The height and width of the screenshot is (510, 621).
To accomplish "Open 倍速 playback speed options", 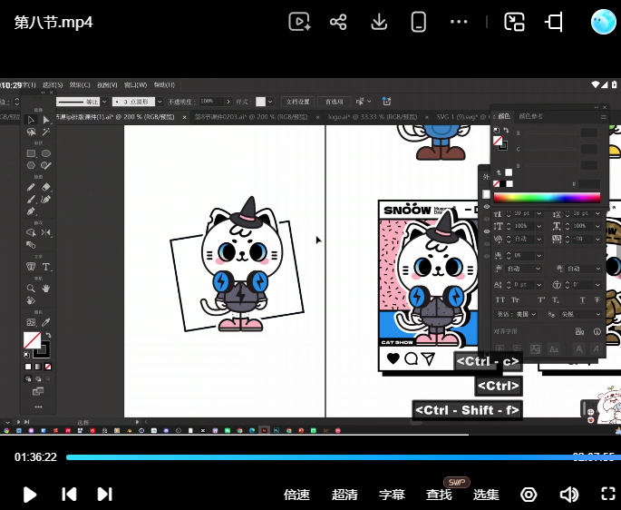I will 296,495.
